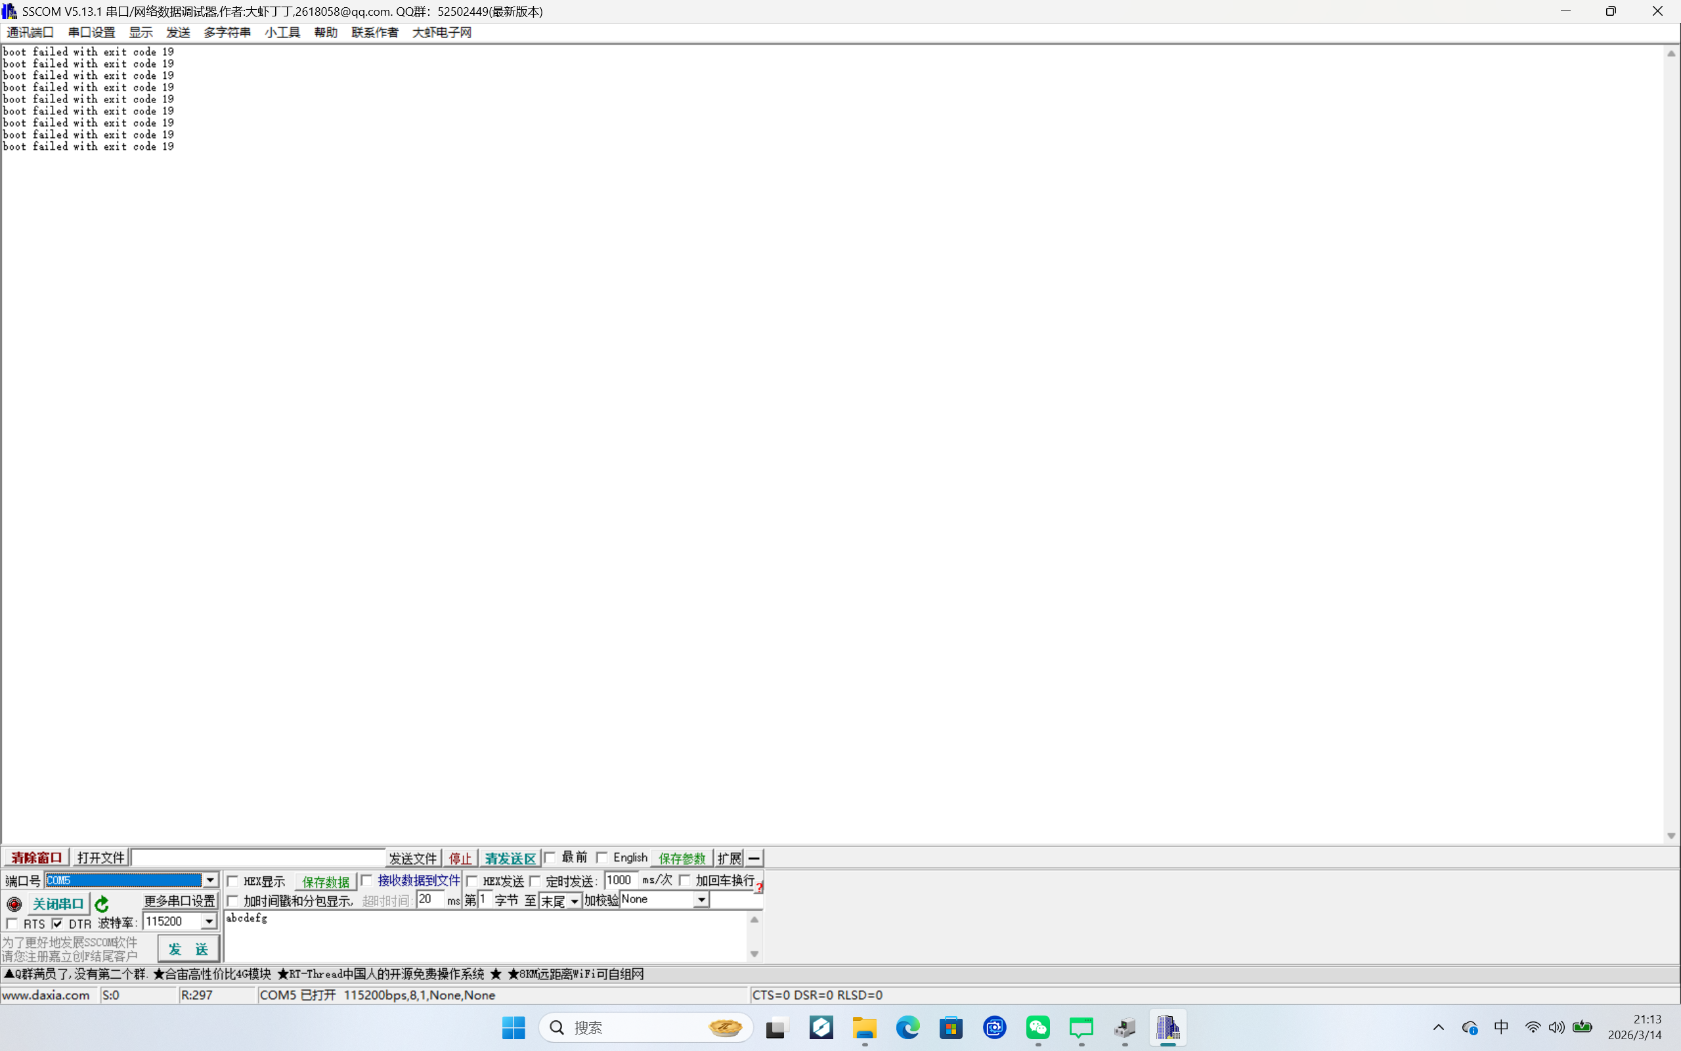Uncheck the DTR checkbox
This screenshot has width=1681, height=1051.
point(58,924)
